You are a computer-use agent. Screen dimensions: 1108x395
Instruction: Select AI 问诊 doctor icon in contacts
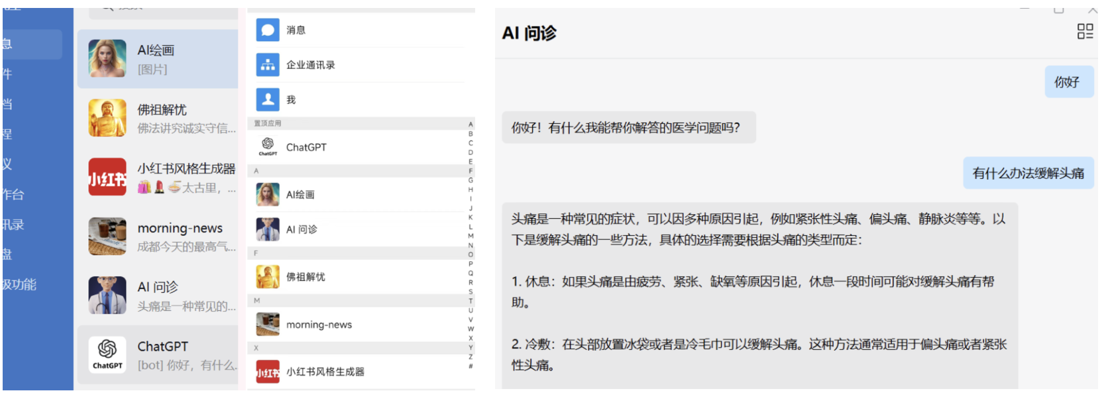[x=268, y=229]
